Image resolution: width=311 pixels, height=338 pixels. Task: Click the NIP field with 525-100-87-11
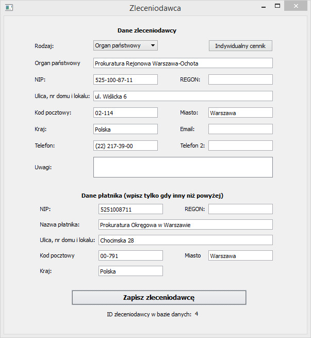coord(125,79)
